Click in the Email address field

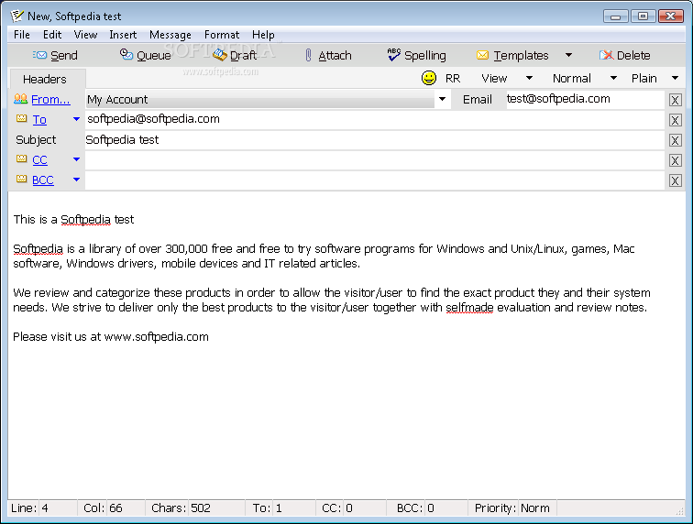[584, 99]
